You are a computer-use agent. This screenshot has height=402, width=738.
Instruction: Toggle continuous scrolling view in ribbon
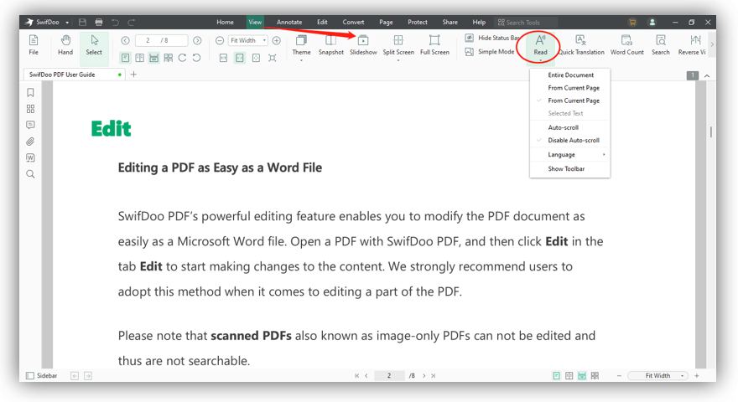pyautogui.click(x=154, y=58)
